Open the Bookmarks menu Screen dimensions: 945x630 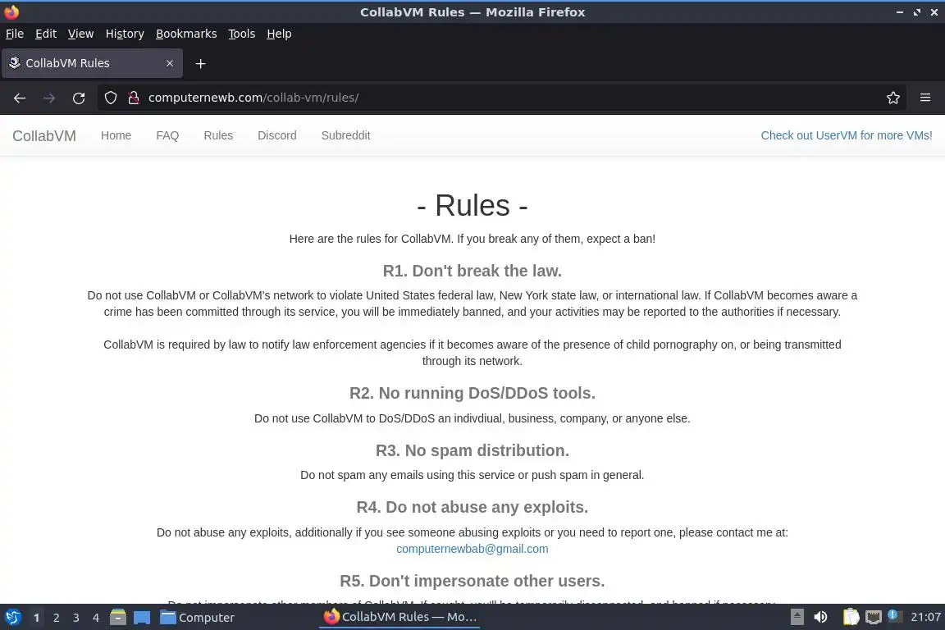186,34
